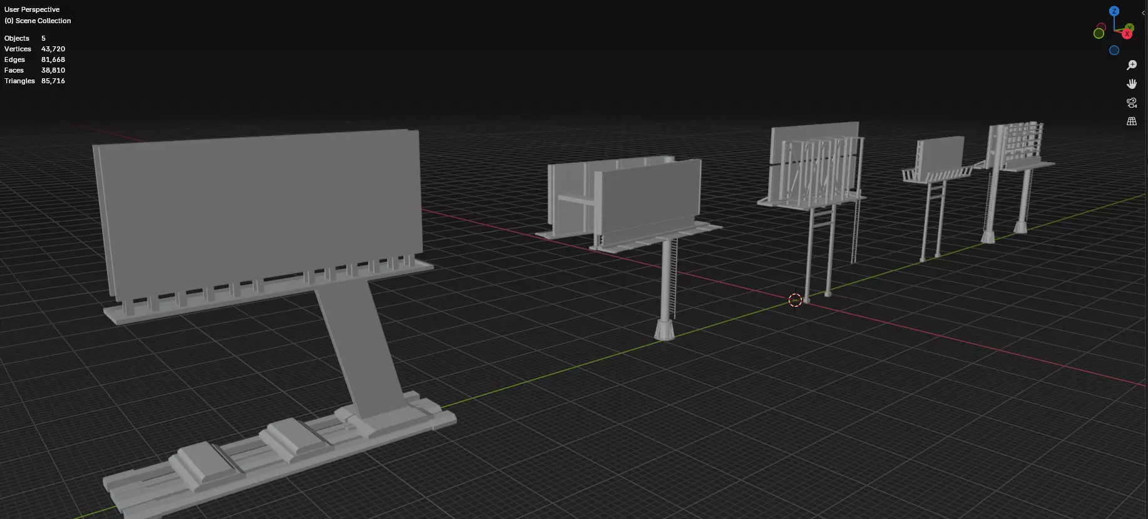The height and width of the screenshot is (519, 1148).
Task: Click the 3D cursor at world origin
Action: tap(795, 301)
